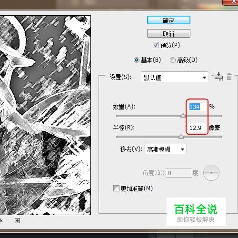Click the 半径(R) field showing 12.9
Screen dimensions: 238x238
click(x=197, y=128)
